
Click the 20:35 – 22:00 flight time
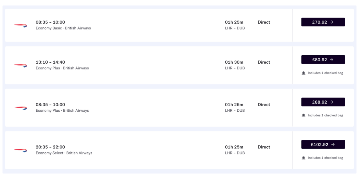50,147
